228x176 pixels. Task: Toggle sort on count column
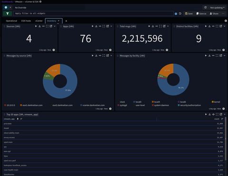click(222, 119)
